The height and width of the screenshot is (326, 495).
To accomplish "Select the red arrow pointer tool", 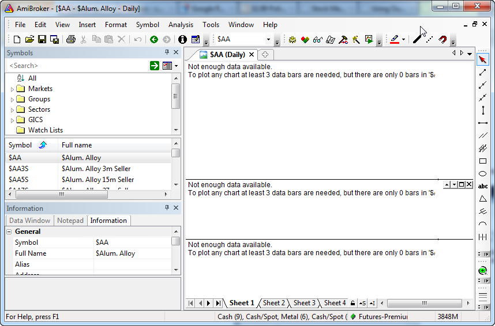I will (x=483, y=59).
